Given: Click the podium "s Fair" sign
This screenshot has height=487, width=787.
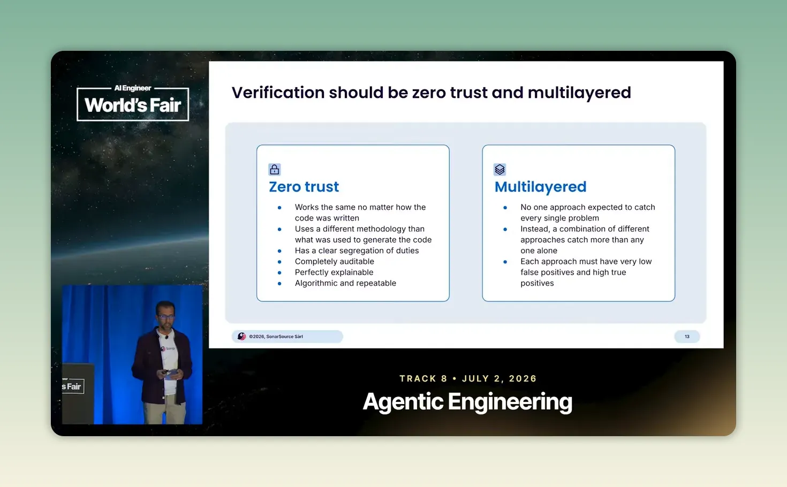Looking at the screenshot, I should coord(72,386).
